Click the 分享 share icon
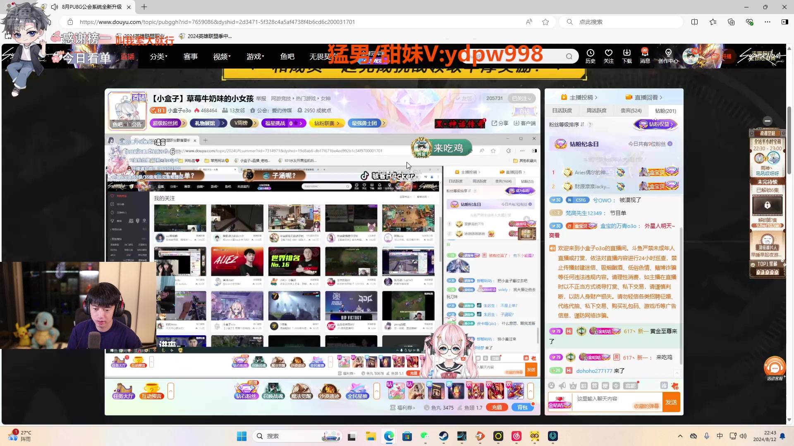The width and height of the screenshot is (794, 446). 500,123
